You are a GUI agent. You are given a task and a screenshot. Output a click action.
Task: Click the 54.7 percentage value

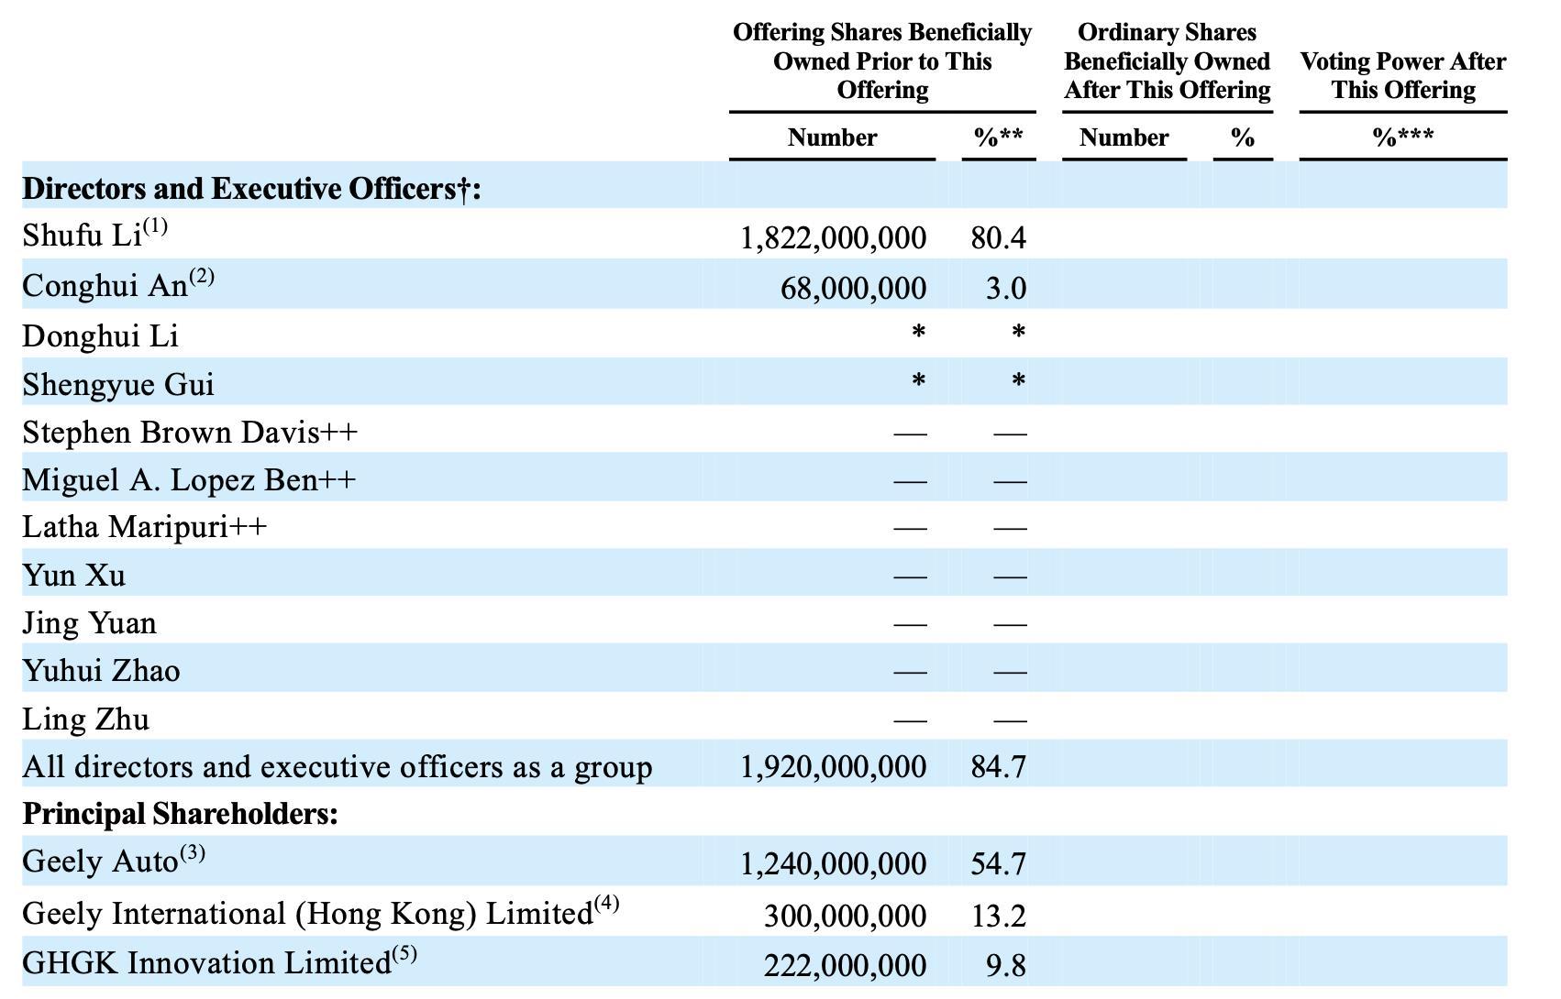[999, 864]
